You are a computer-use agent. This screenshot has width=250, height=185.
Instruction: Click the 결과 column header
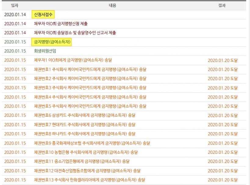point(222,5)
